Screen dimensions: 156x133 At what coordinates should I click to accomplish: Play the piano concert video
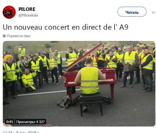pos(79,84)
